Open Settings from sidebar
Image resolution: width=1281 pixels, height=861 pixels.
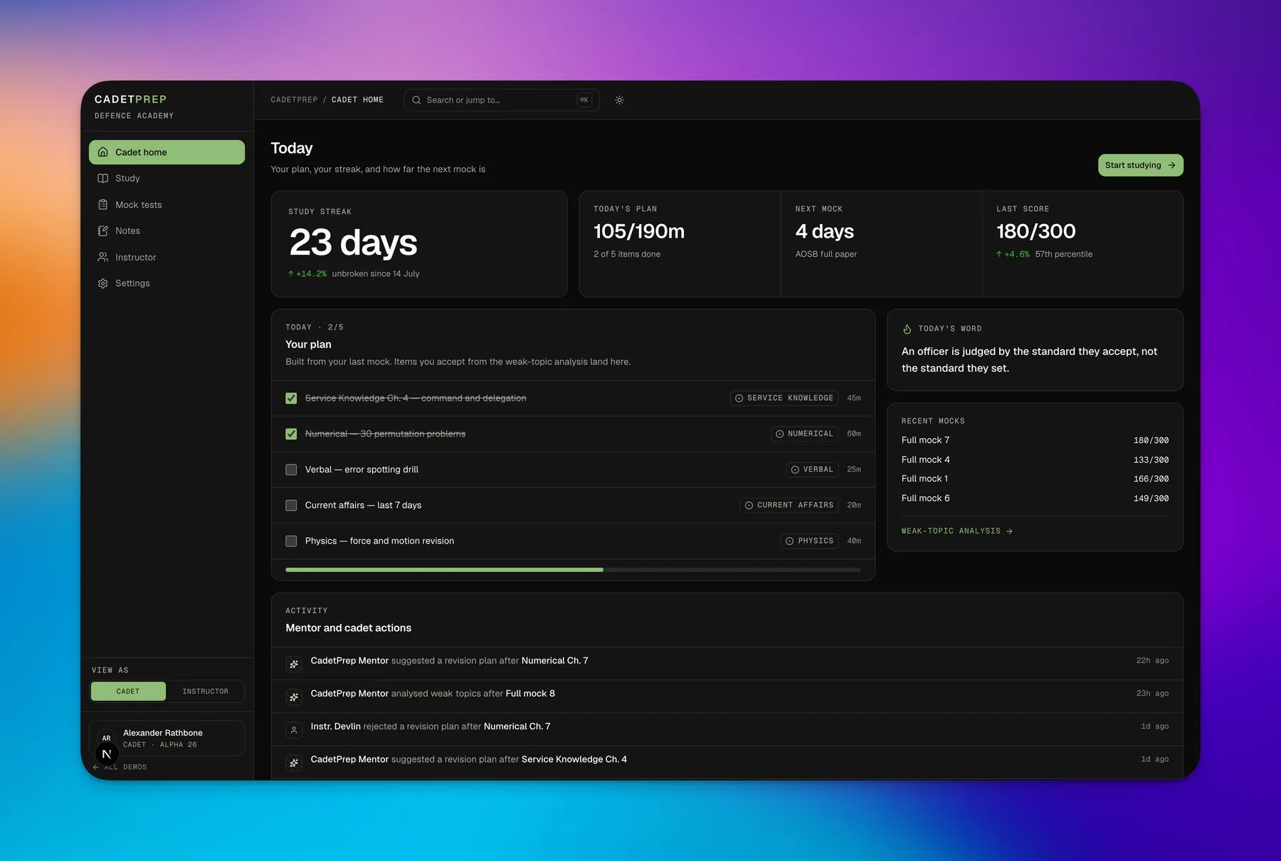167,283
